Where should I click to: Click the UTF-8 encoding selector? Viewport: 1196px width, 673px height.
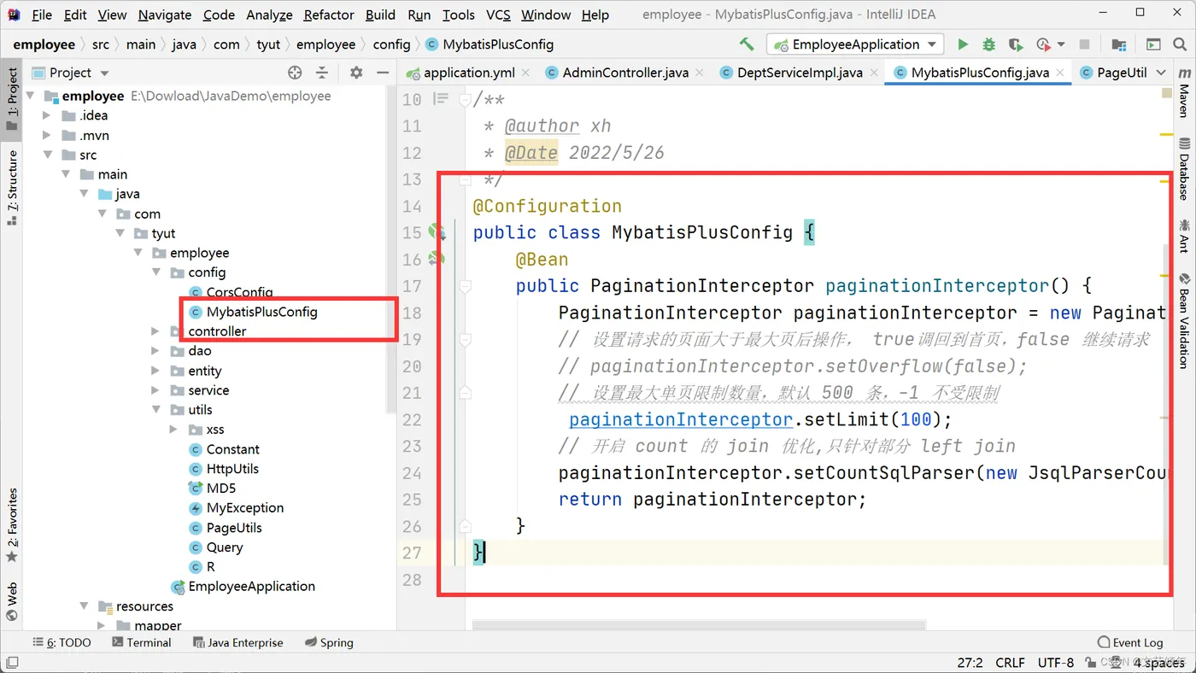pos(1056,663)
